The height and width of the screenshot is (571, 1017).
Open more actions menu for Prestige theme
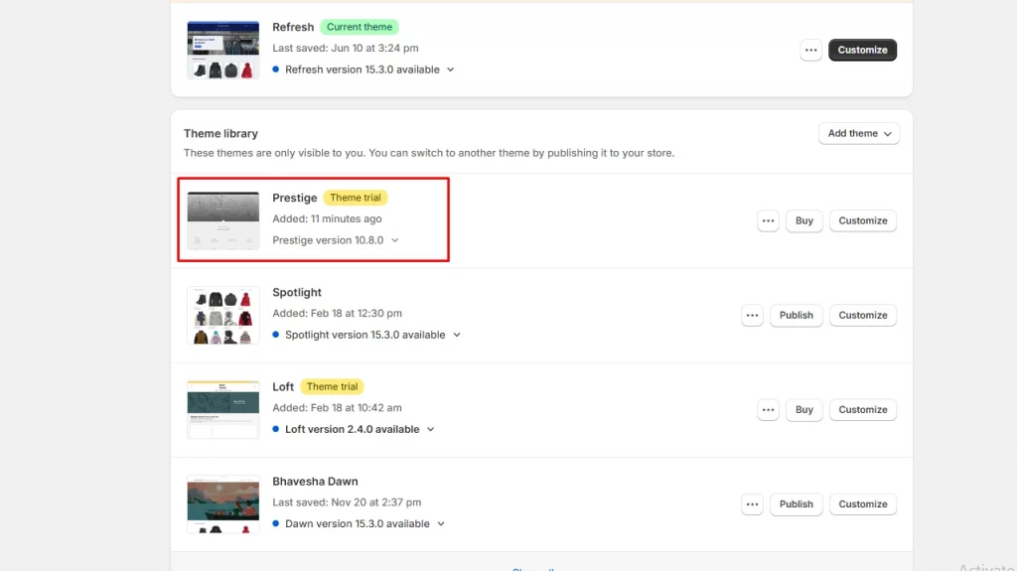point(768,220)
